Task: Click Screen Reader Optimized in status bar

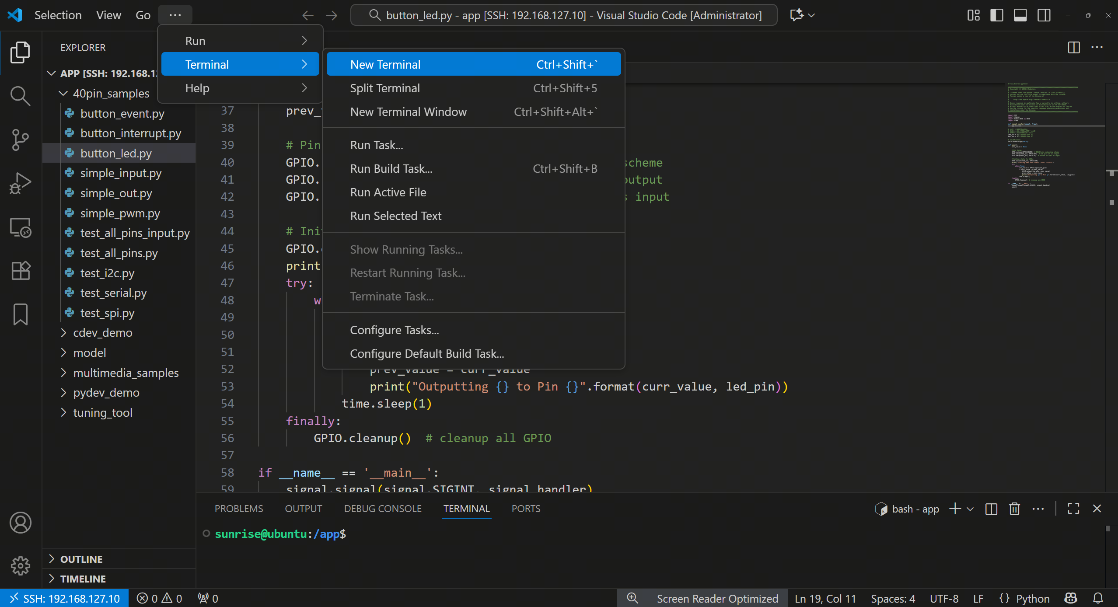Action: coord(717,598)
